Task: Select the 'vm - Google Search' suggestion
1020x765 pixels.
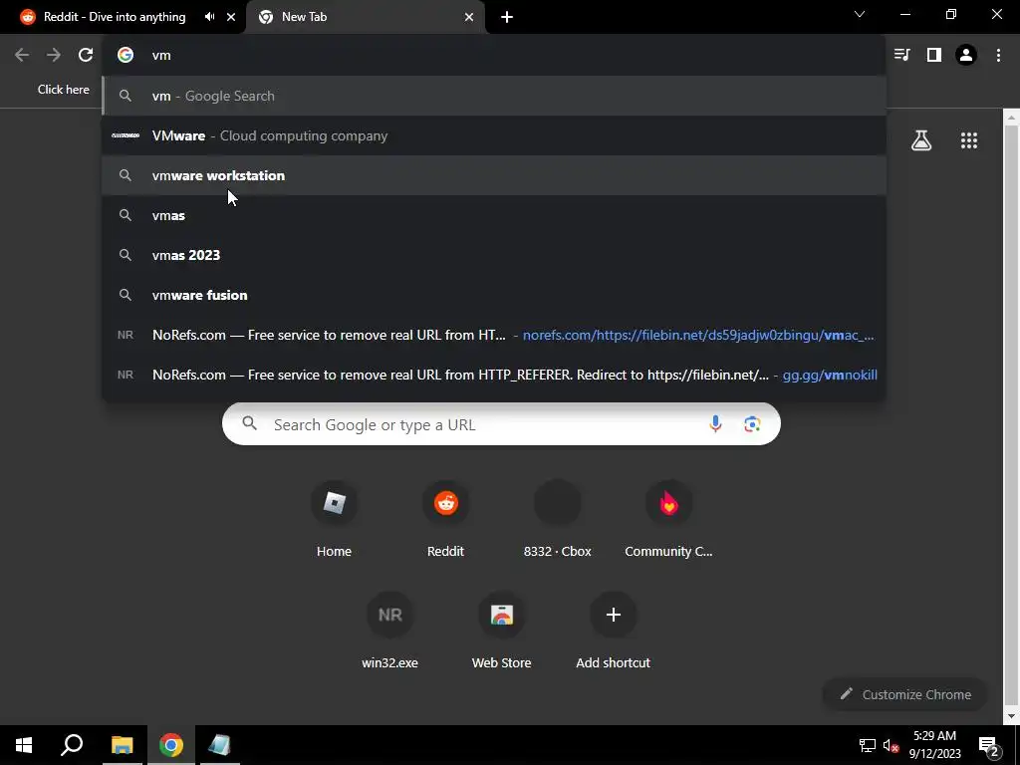Action: coord(494,97)
